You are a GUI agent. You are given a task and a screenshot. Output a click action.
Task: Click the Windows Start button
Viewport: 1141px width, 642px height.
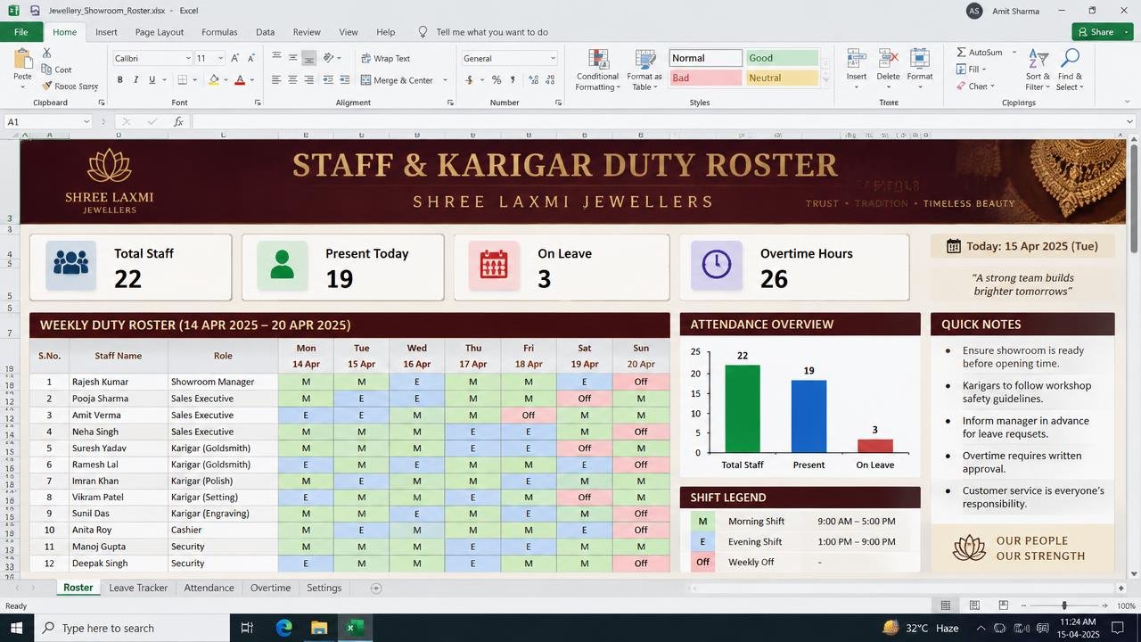[x=15, y=628]
